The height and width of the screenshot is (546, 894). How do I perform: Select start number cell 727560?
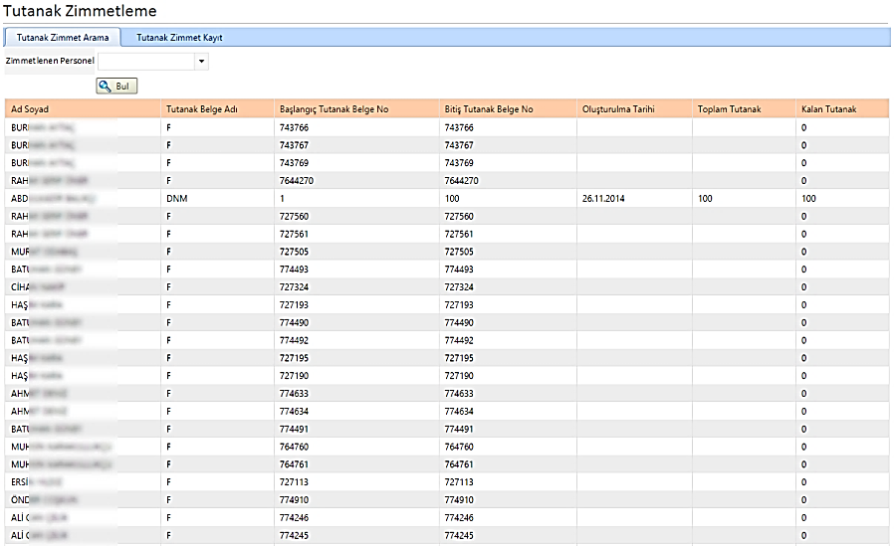pyautogui.click(x=356, y=217)
